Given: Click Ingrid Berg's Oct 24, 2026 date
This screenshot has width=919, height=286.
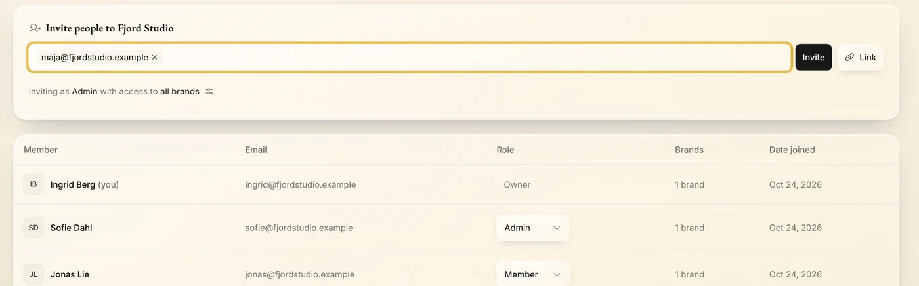Looking at the screenshot, I should coord(796,185).
